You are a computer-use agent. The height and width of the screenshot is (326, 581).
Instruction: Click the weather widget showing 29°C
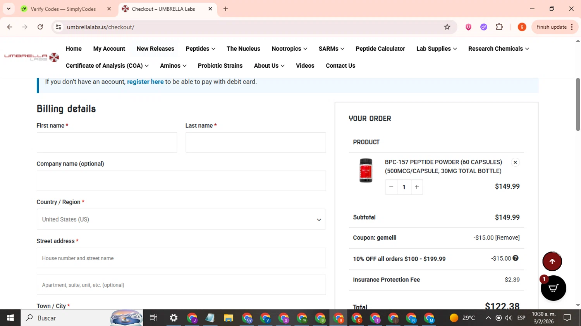coord(462,318)
